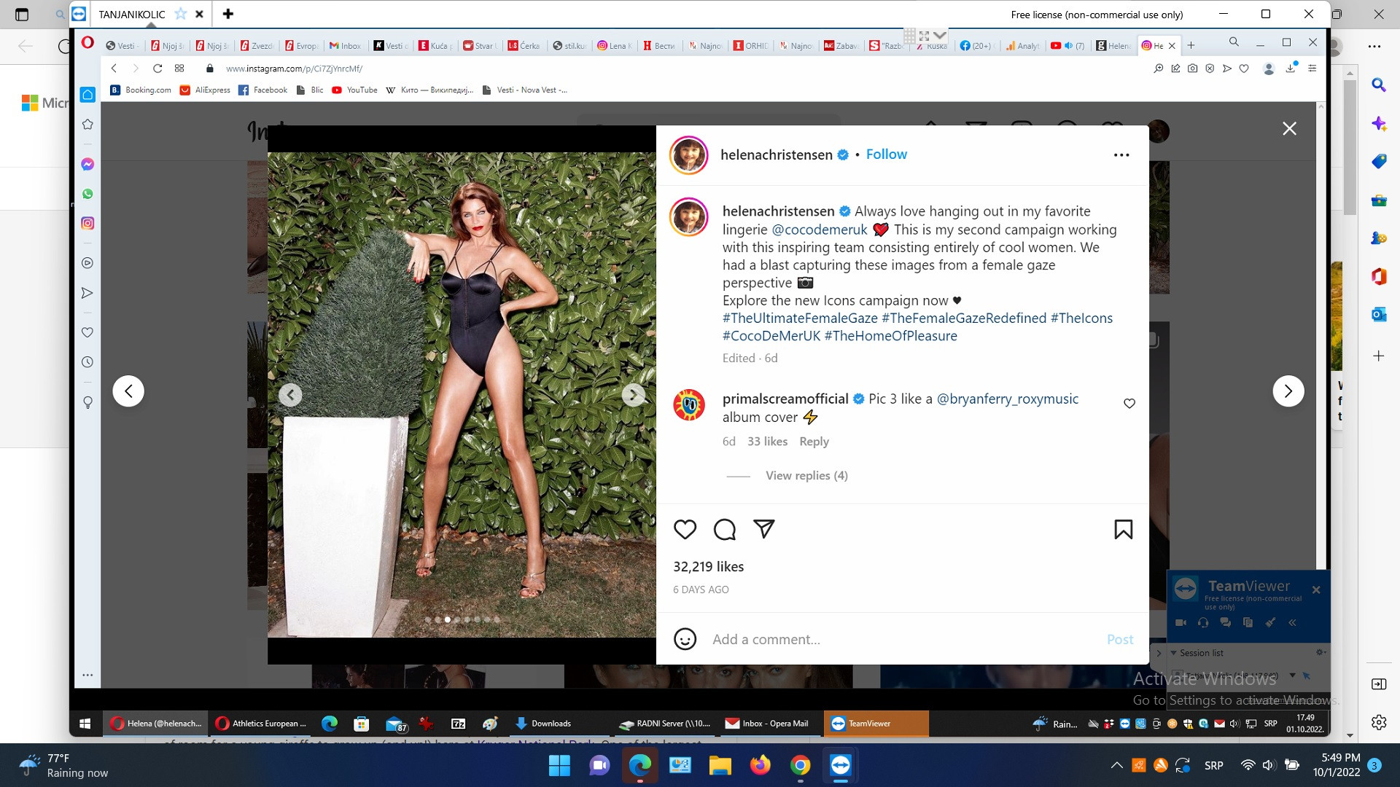Viewport: 1400px width, 787px height.
Task: Go to the next post with the right arrow
Action: [1288, 391]
